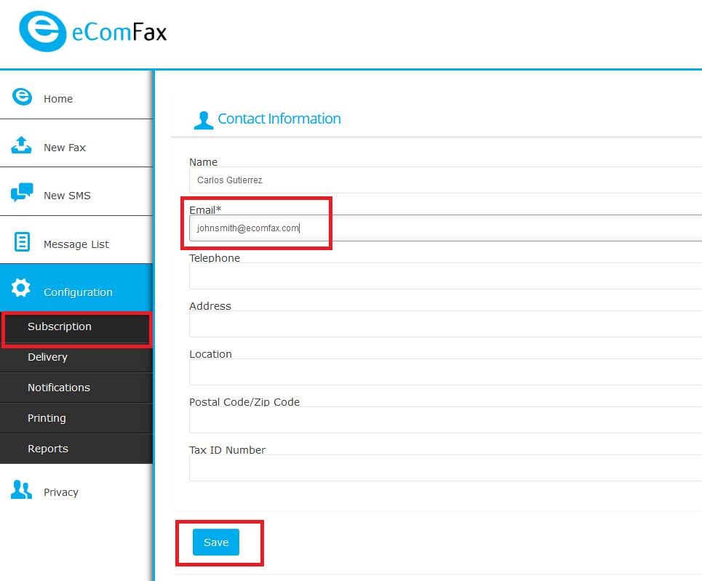This screenshot has width=702, height=581.
Task: Click the Privacy people icon
Action: pyautogui.click(x=22, y=489)
